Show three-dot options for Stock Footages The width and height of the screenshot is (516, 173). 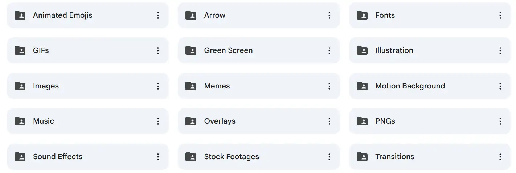coord(329,157)
